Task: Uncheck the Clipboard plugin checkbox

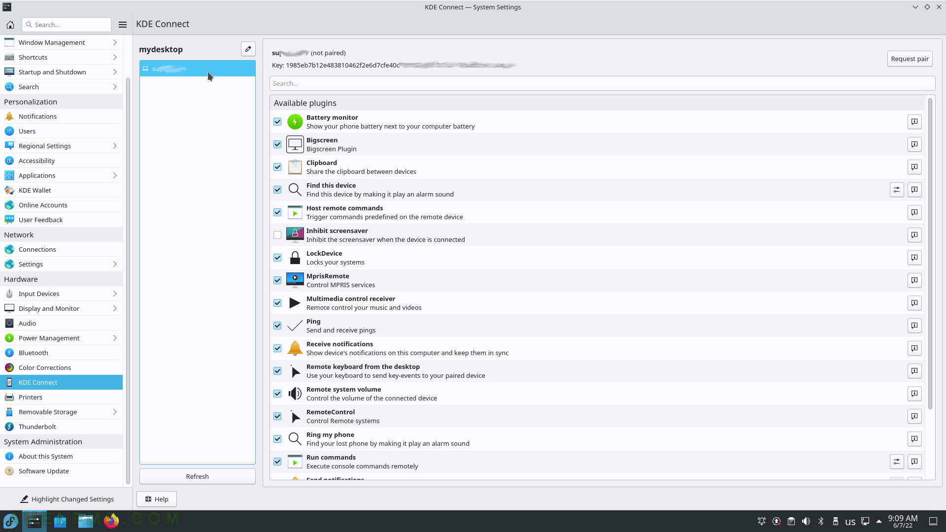Action: [277, 167]
